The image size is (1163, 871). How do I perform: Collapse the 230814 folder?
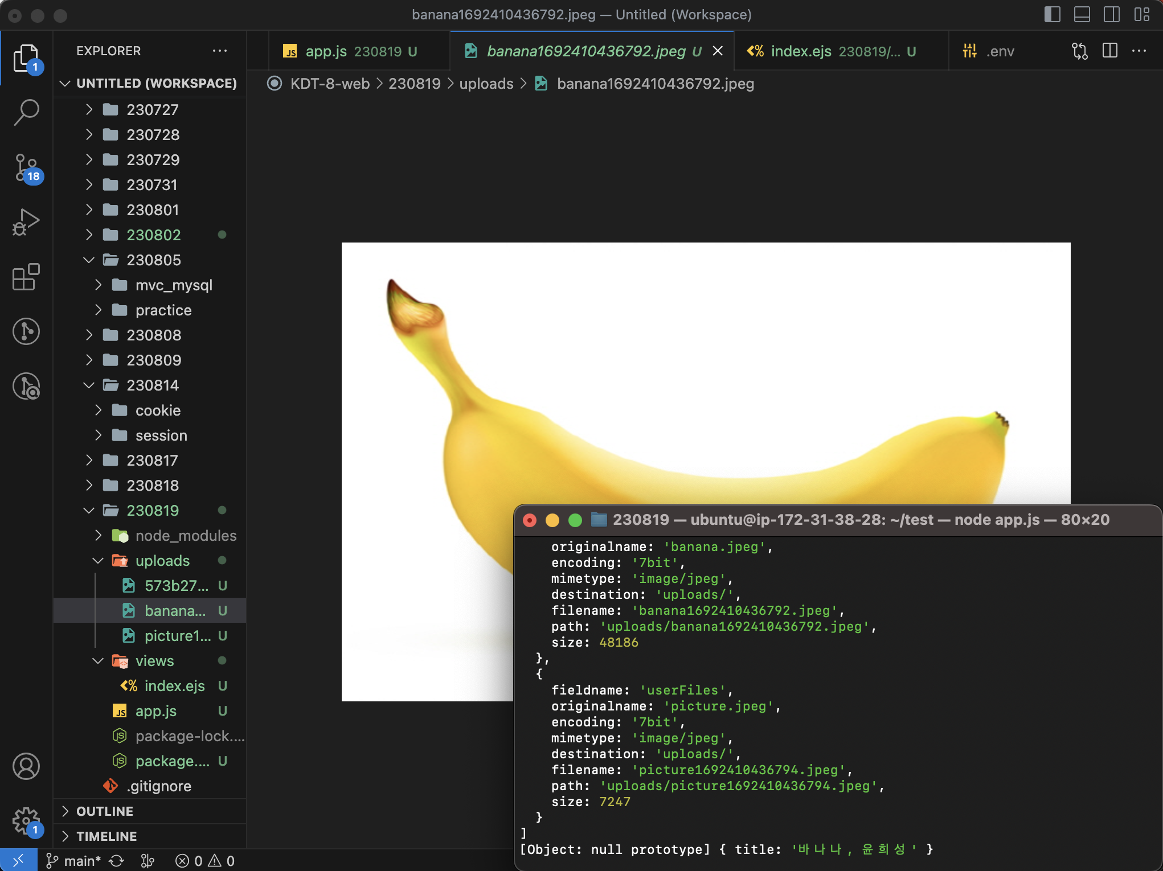pyautogui.click(x=150, y=385)
